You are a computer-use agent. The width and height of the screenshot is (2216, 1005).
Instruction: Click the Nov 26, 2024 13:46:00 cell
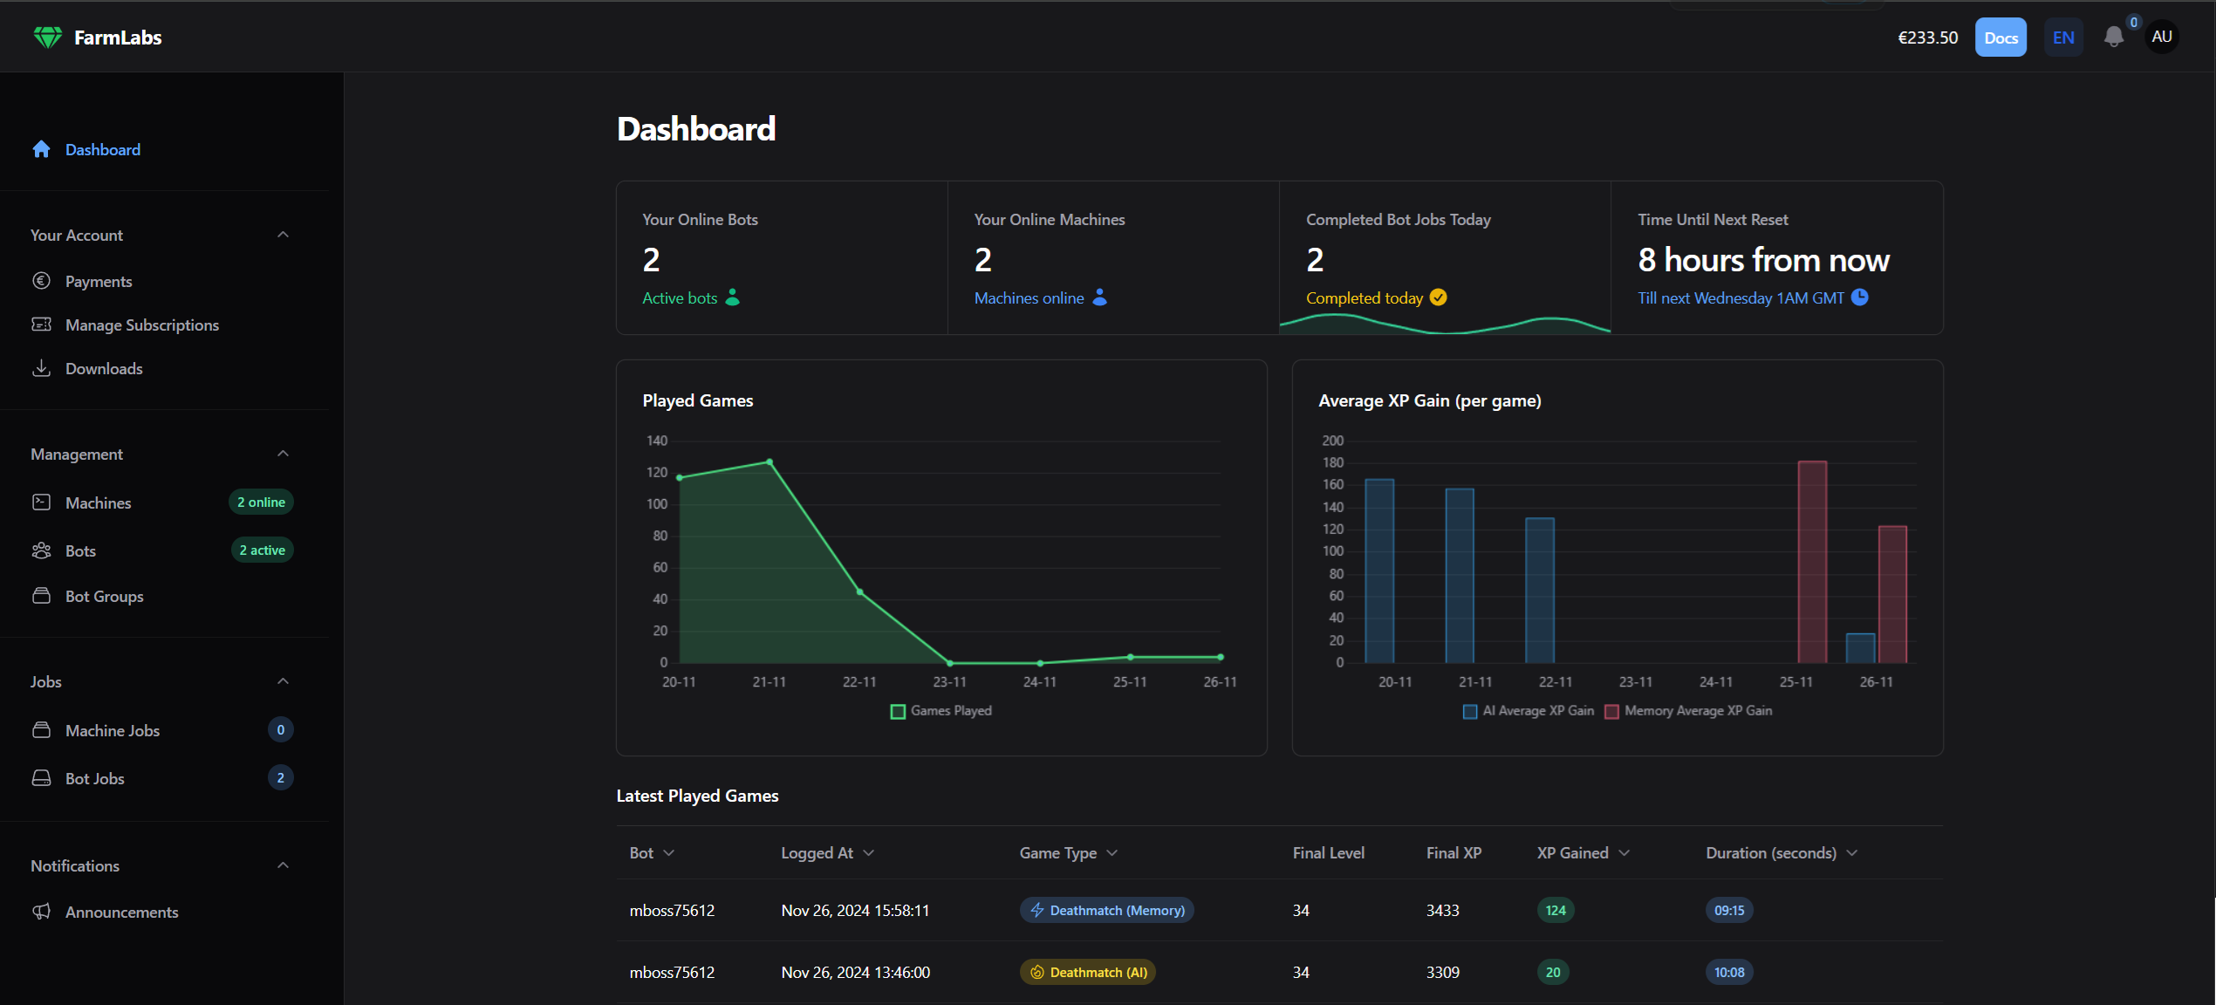click(855, 972)
